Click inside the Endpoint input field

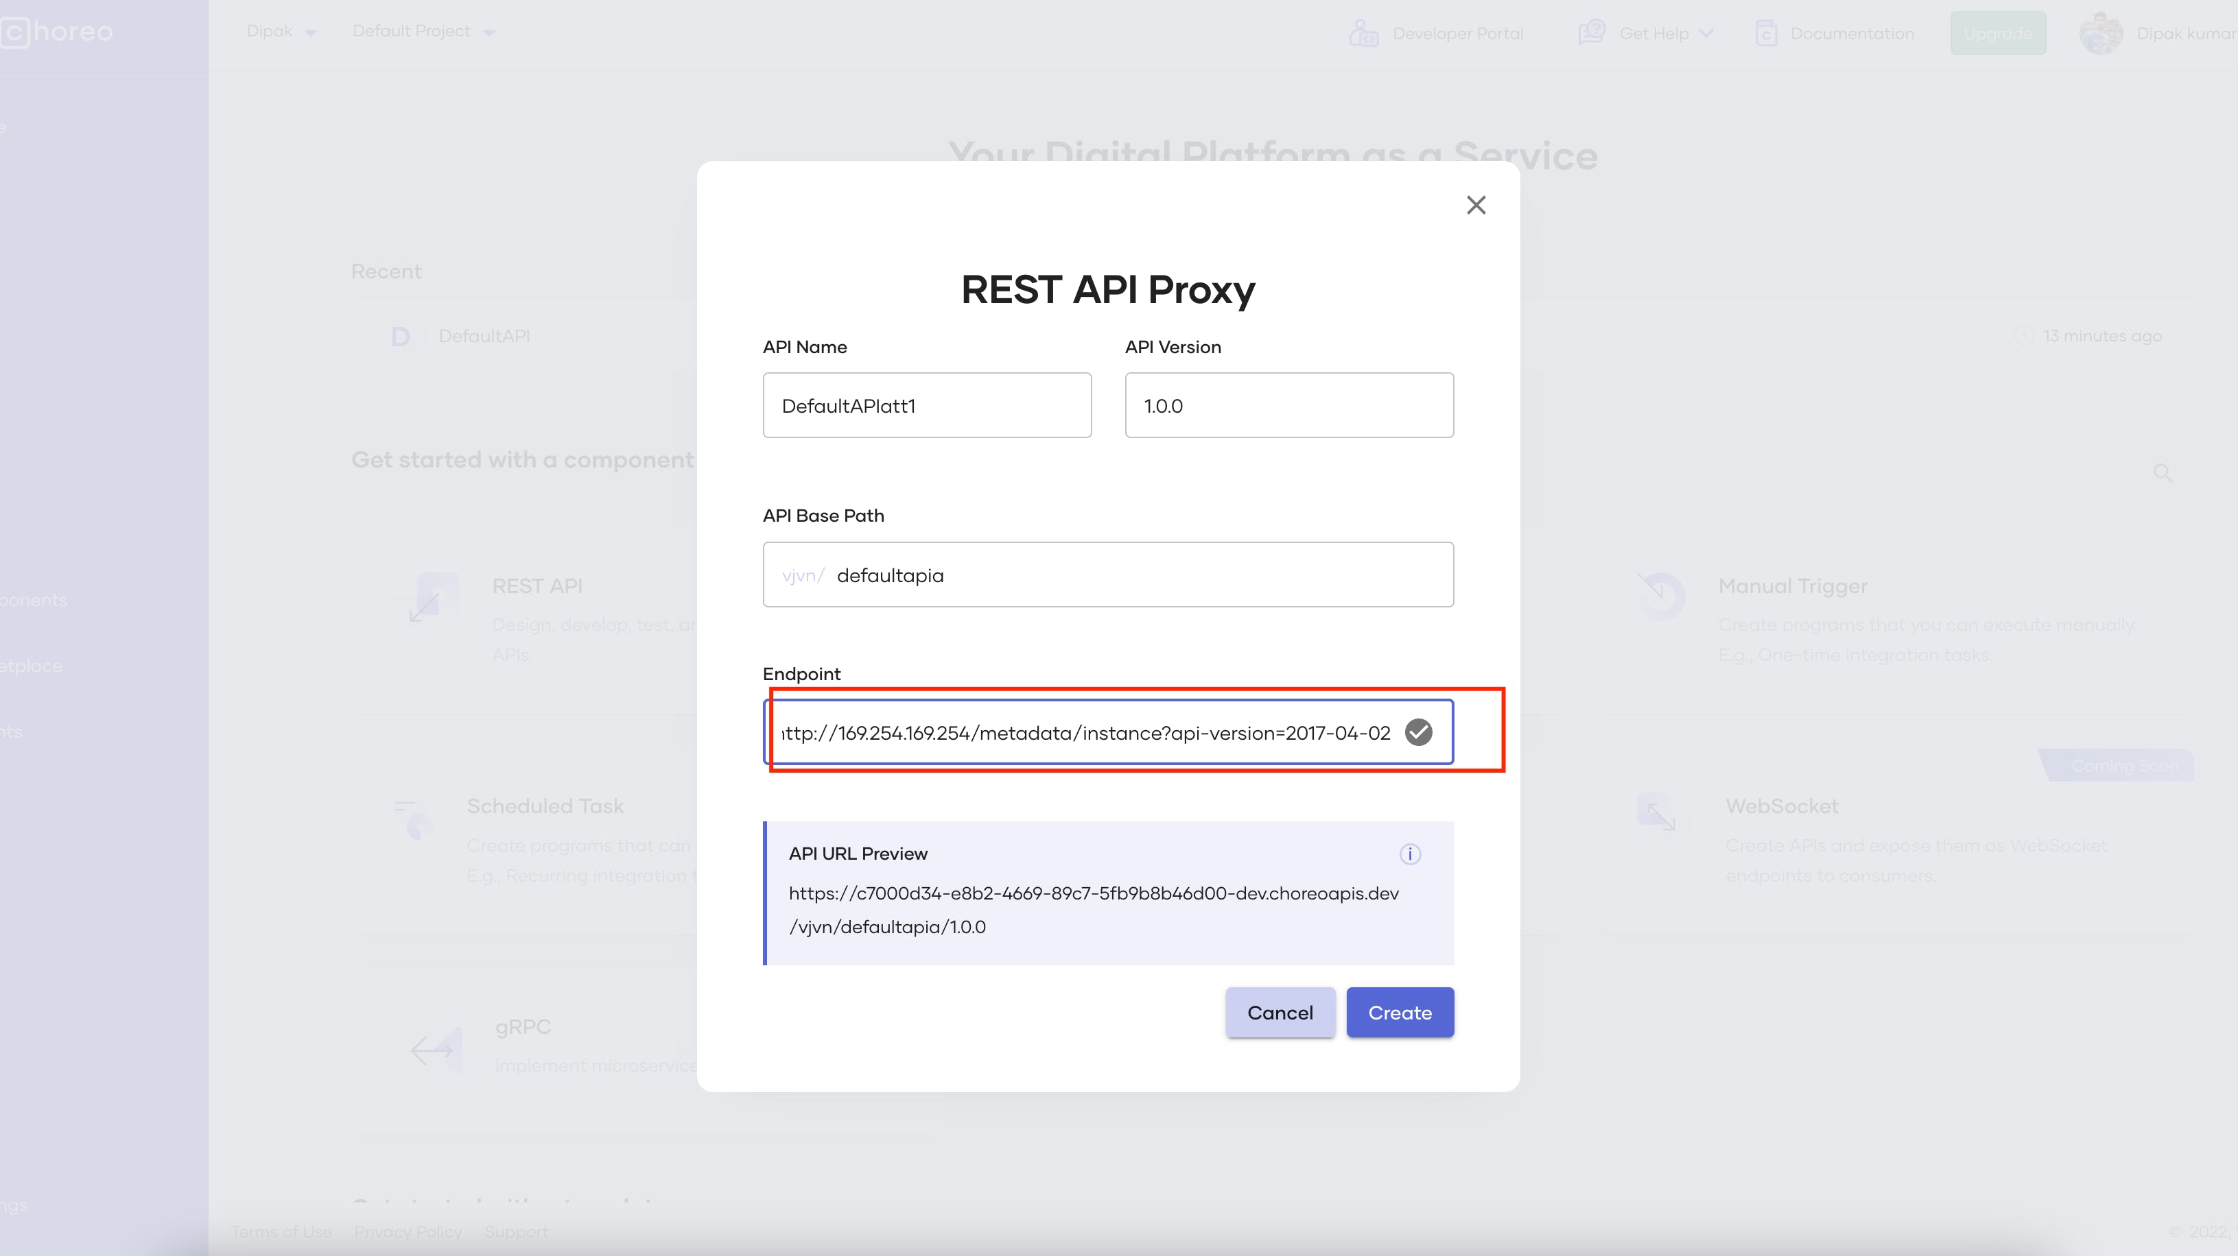1086,732
